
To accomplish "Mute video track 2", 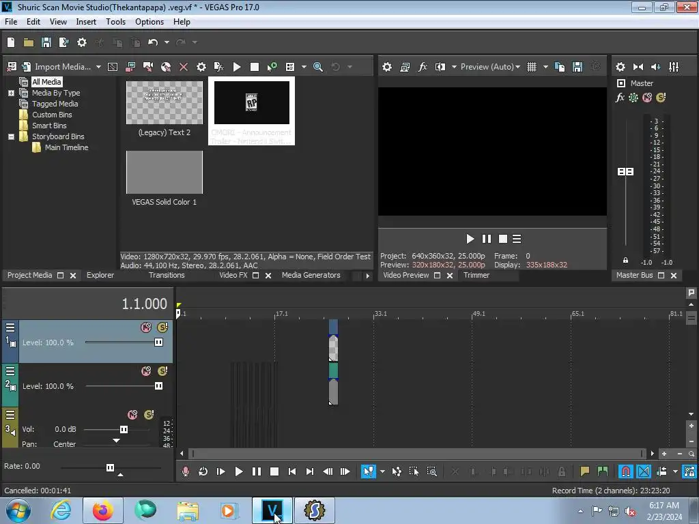I will coord(146,371).
